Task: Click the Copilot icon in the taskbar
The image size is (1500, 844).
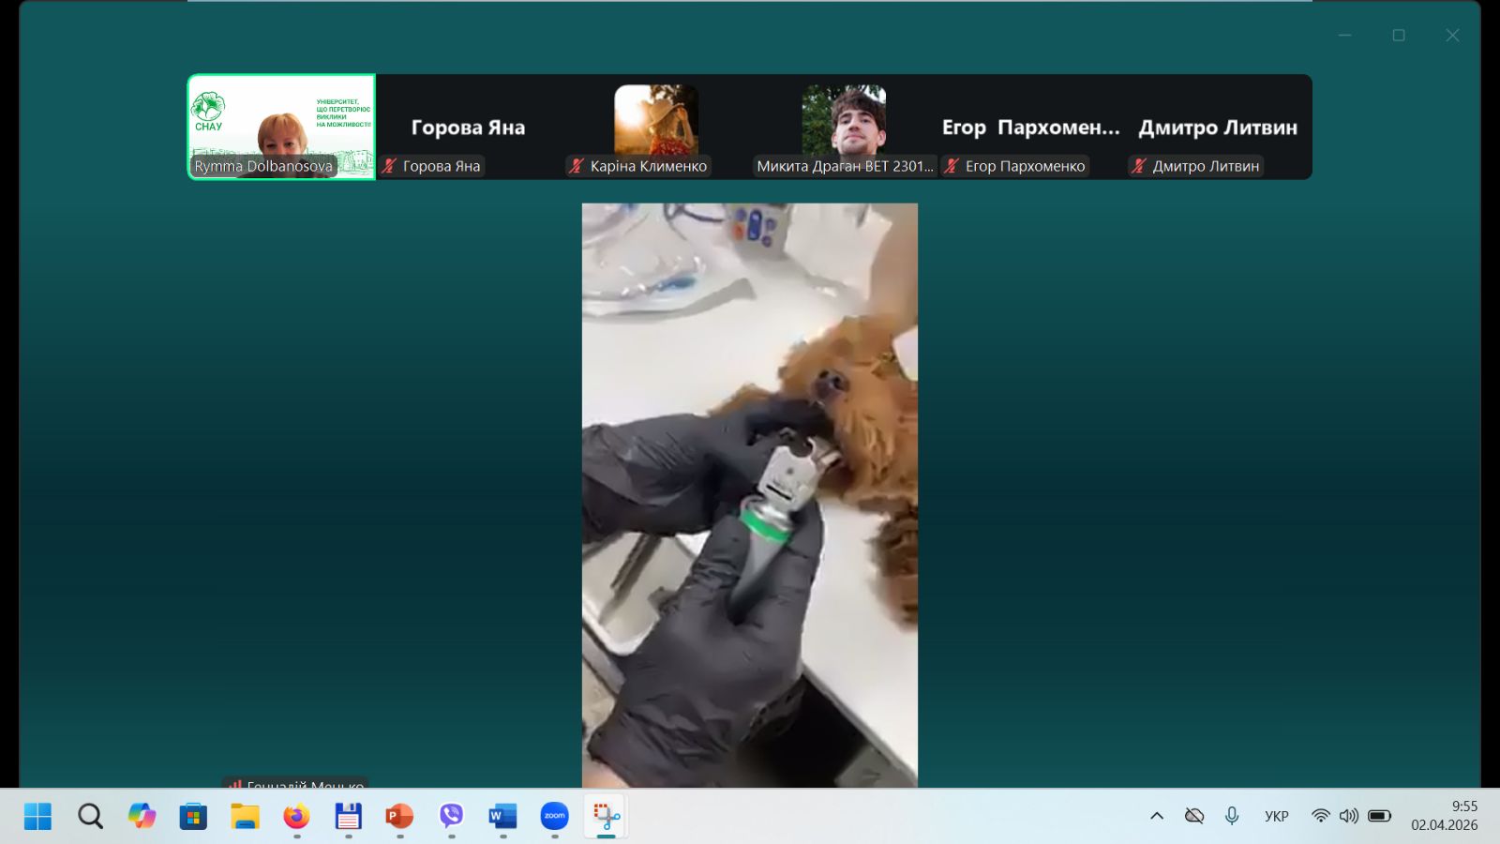Action: (x=142, y=816)
